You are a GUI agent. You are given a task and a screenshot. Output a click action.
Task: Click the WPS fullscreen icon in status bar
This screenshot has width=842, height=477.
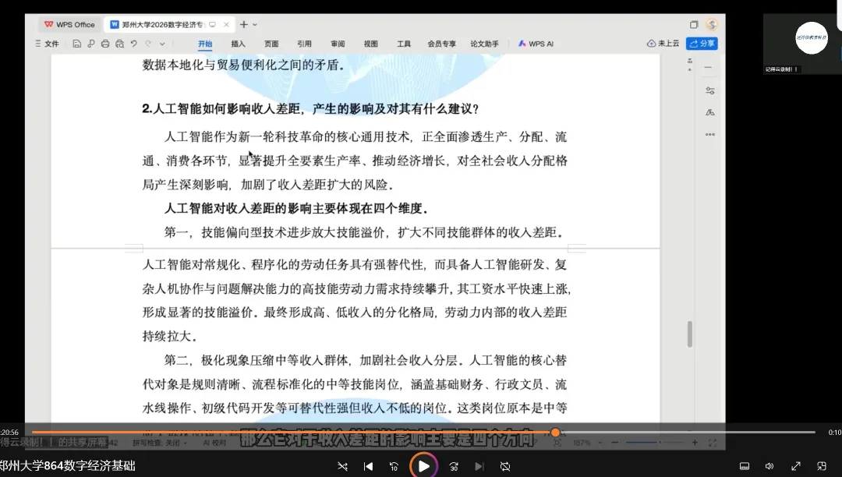pos(713,443)
